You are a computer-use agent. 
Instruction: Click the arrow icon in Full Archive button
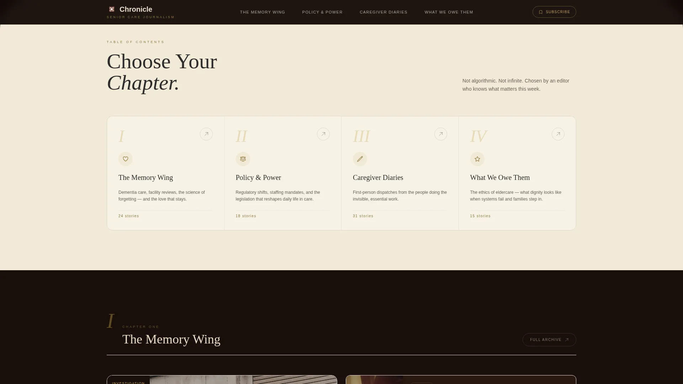[x=567, y=340]
